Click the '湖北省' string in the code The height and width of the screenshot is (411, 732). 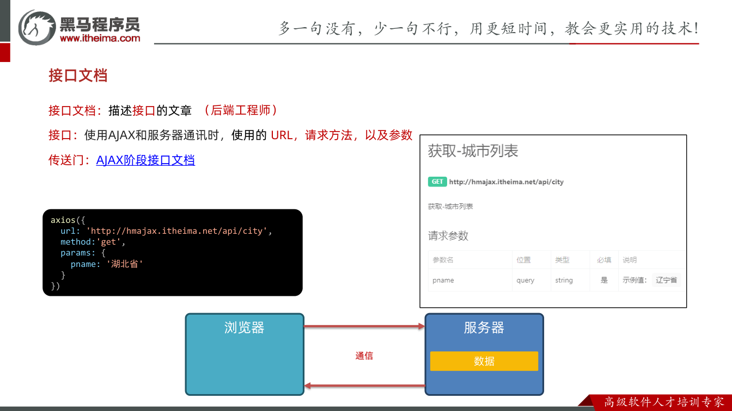point(125,264)
